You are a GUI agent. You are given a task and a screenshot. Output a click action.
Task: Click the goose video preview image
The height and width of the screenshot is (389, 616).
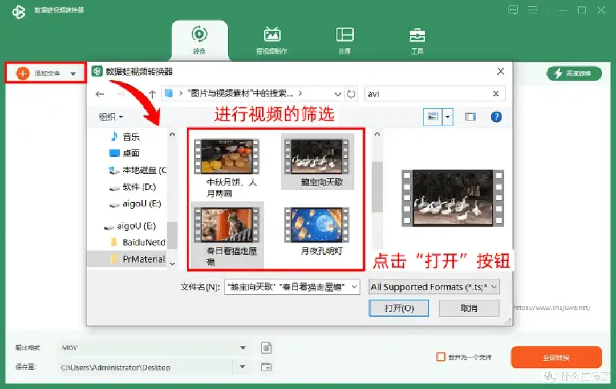[452, 198]
